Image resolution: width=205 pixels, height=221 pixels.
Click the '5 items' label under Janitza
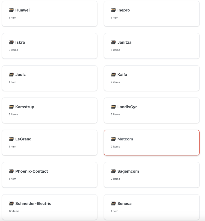coord(115,50)
